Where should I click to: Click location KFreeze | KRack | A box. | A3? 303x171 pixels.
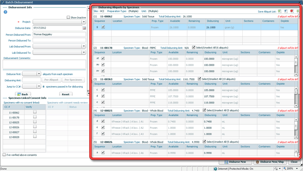[127, 134]
